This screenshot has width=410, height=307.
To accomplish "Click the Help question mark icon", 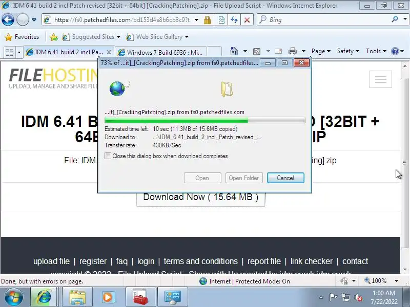I will [x=395, y=51].
